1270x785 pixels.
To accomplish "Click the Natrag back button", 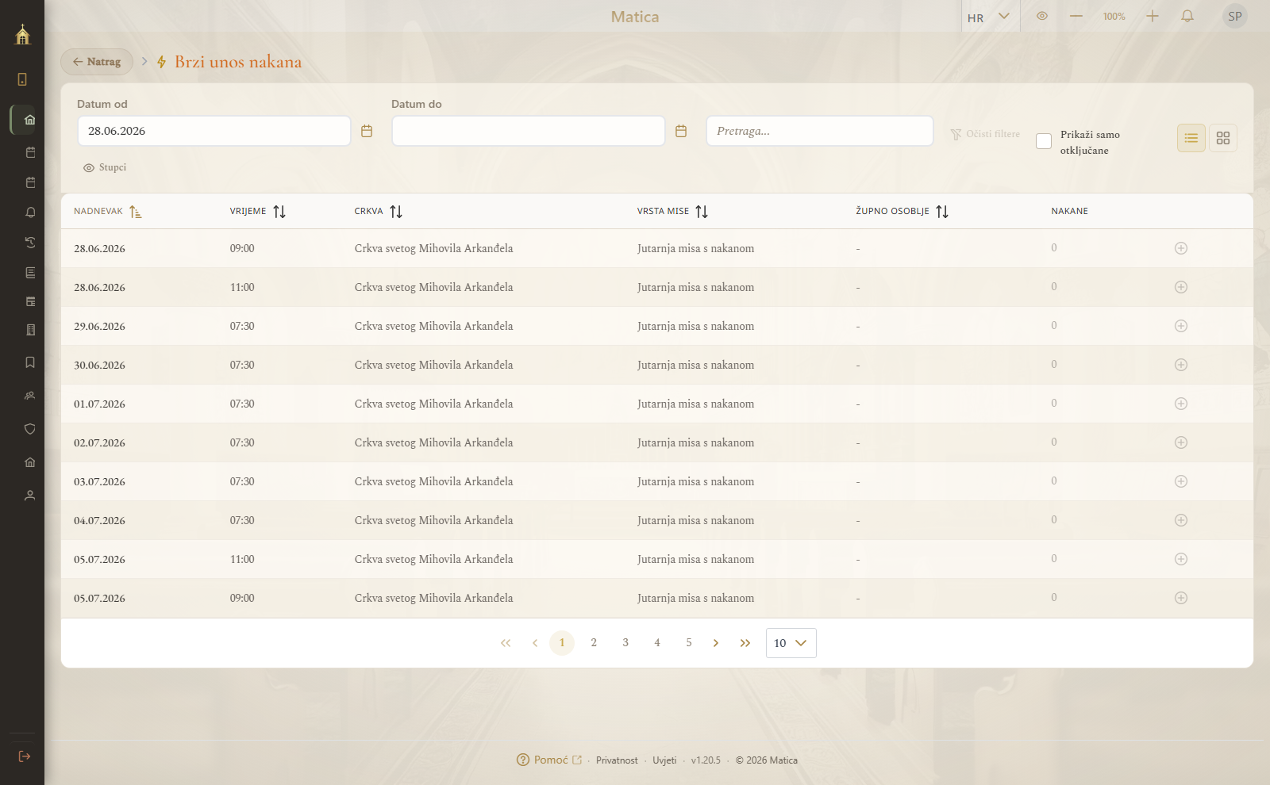I will (97, 62).
